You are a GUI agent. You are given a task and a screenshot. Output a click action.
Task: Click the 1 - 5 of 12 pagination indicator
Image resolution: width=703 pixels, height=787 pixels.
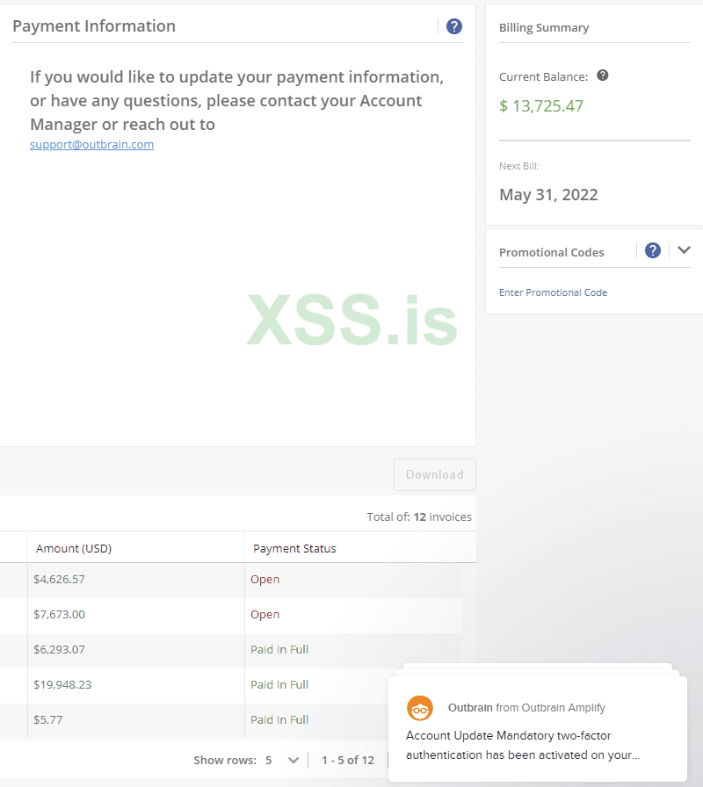348,760
